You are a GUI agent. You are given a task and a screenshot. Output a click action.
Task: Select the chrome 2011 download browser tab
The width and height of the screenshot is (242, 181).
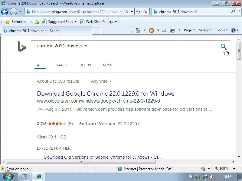[x=47, y=31]
